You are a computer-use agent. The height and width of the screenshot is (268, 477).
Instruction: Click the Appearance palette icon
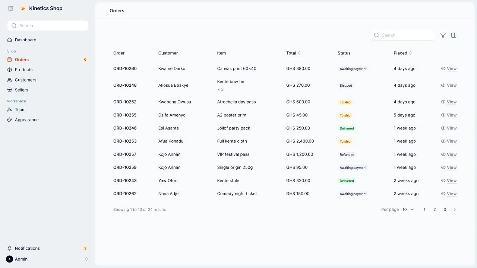pyautogui.click(x=10, y=119)
